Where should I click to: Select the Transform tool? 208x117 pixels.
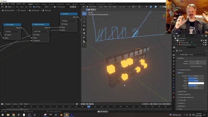[84, 33]
